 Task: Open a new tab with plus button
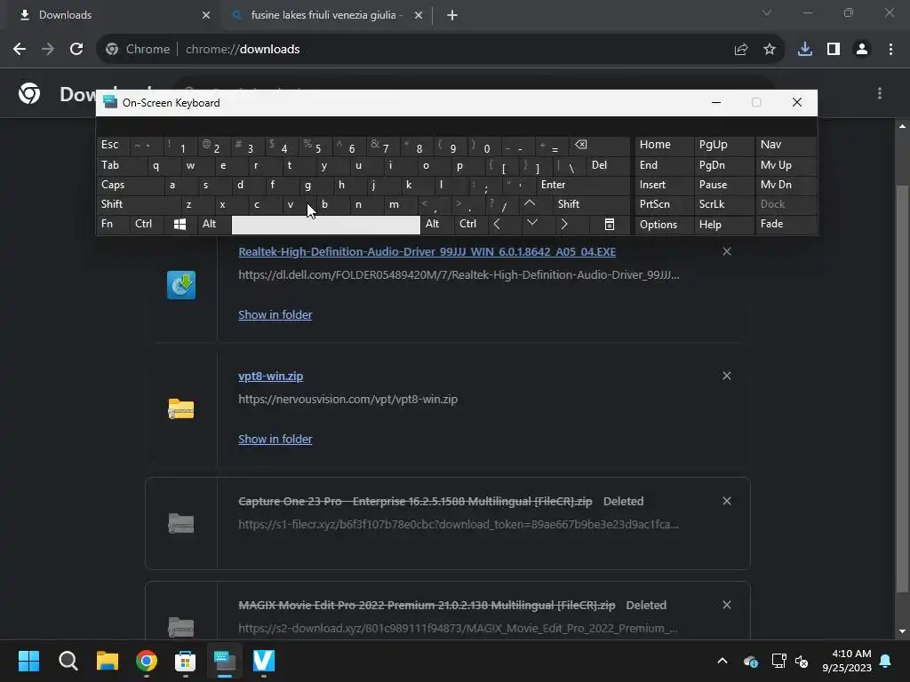[452, 16]
